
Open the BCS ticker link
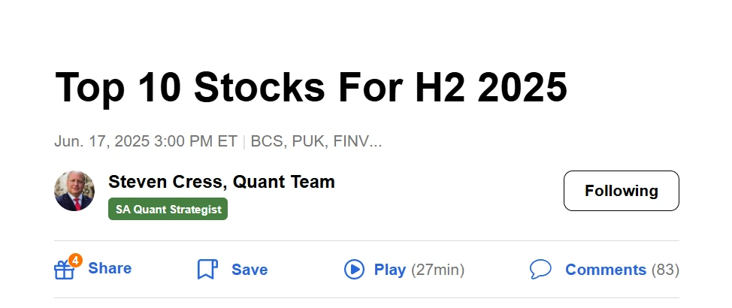(265, 141)
